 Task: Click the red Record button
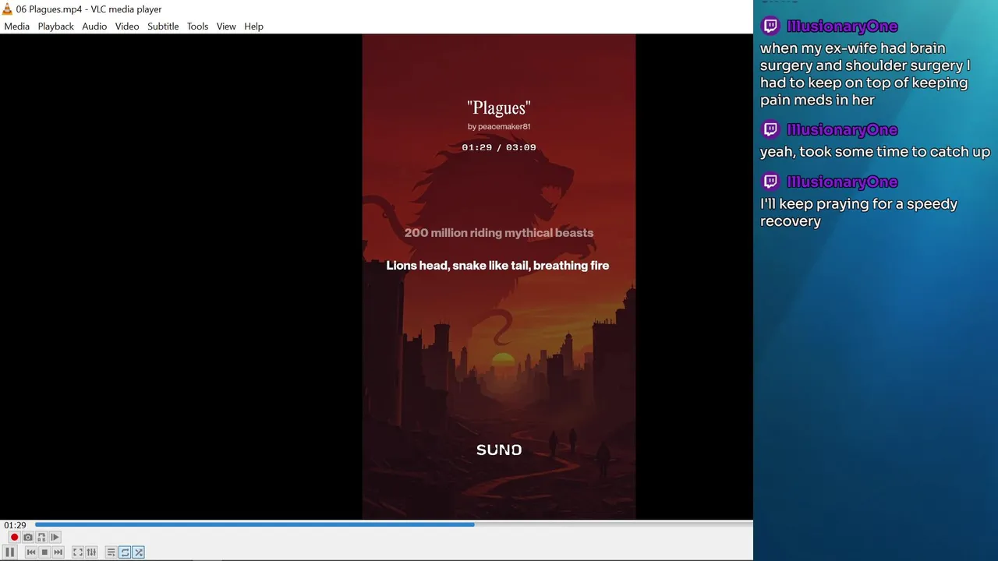click(14, 537)
